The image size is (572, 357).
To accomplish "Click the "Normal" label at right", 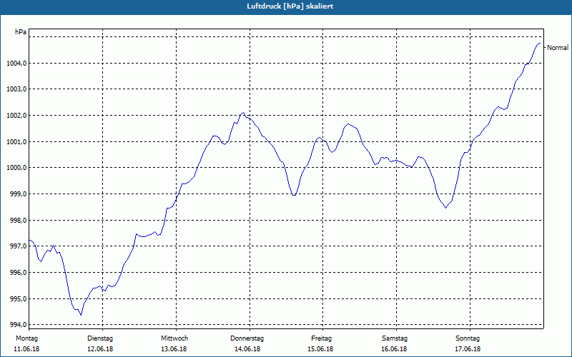I will click(x=558, y=48).
